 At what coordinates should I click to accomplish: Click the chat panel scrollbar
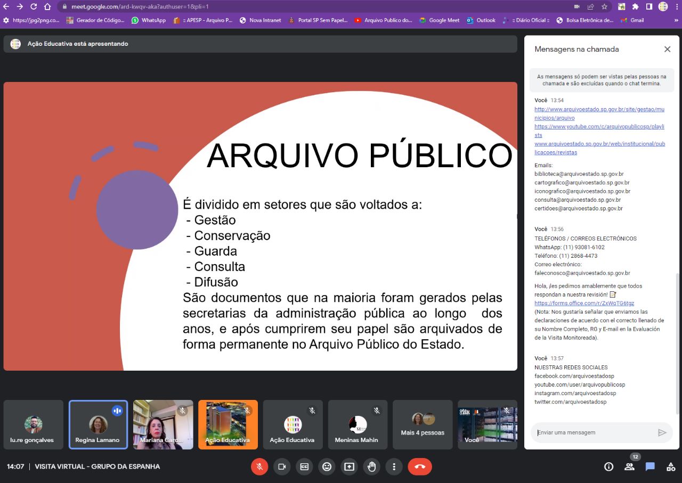click(678, 343)
